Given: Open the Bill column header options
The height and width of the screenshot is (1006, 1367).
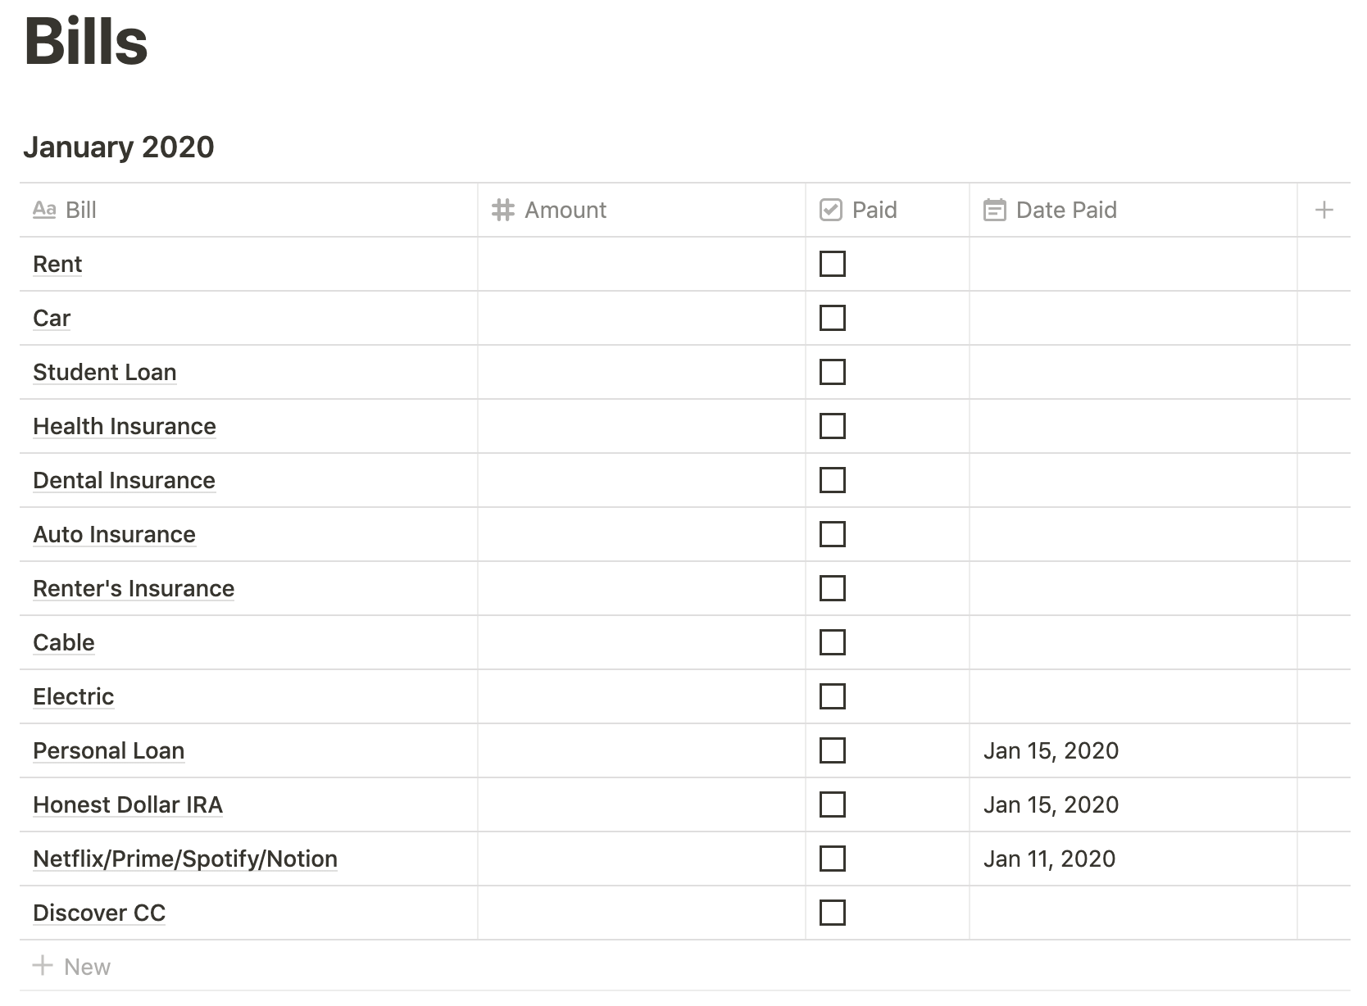Looking at the screenshot, I should click(x=81, y=211).
